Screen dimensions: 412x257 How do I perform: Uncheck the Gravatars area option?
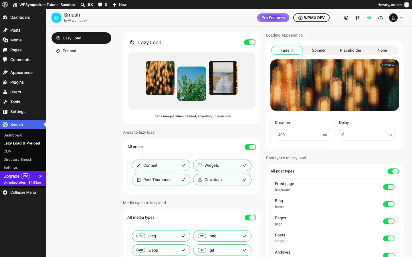(222, 180)
